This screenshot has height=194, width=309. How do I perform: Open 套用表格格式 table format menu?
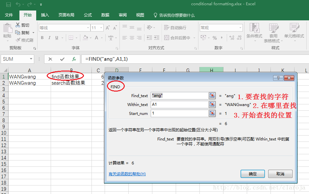point(273,32)
